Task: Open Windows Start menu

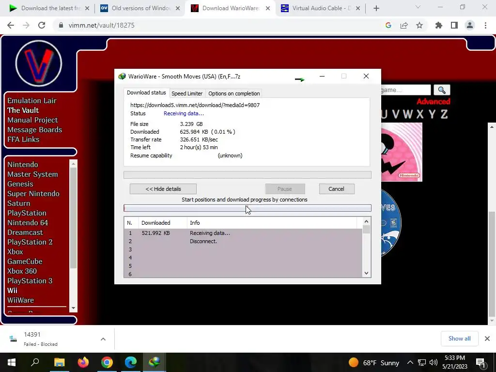Action: coord(12,362)
